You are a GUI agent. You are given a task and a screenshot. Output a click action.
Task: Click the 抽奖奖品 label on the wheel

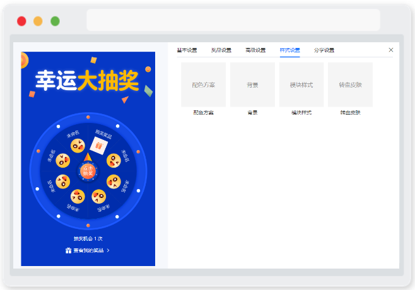click(103, 134)
